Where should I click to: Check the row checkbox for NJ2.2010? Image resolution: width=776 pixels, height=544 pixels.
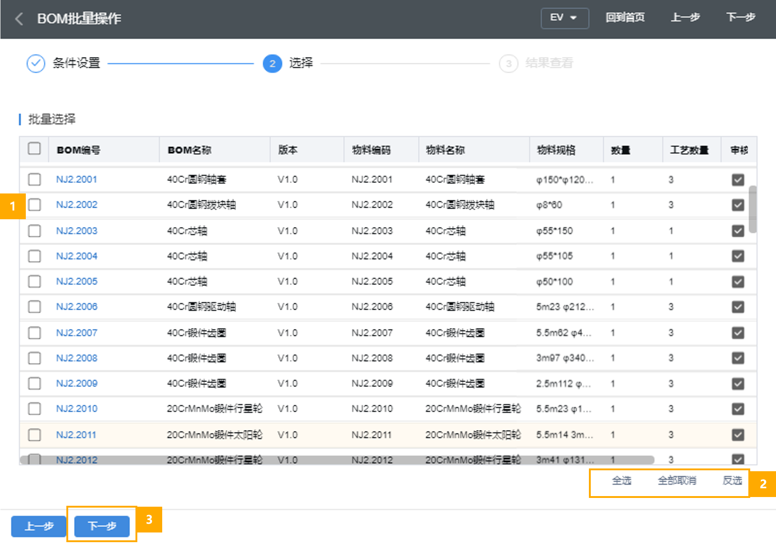tap(34, 409)
